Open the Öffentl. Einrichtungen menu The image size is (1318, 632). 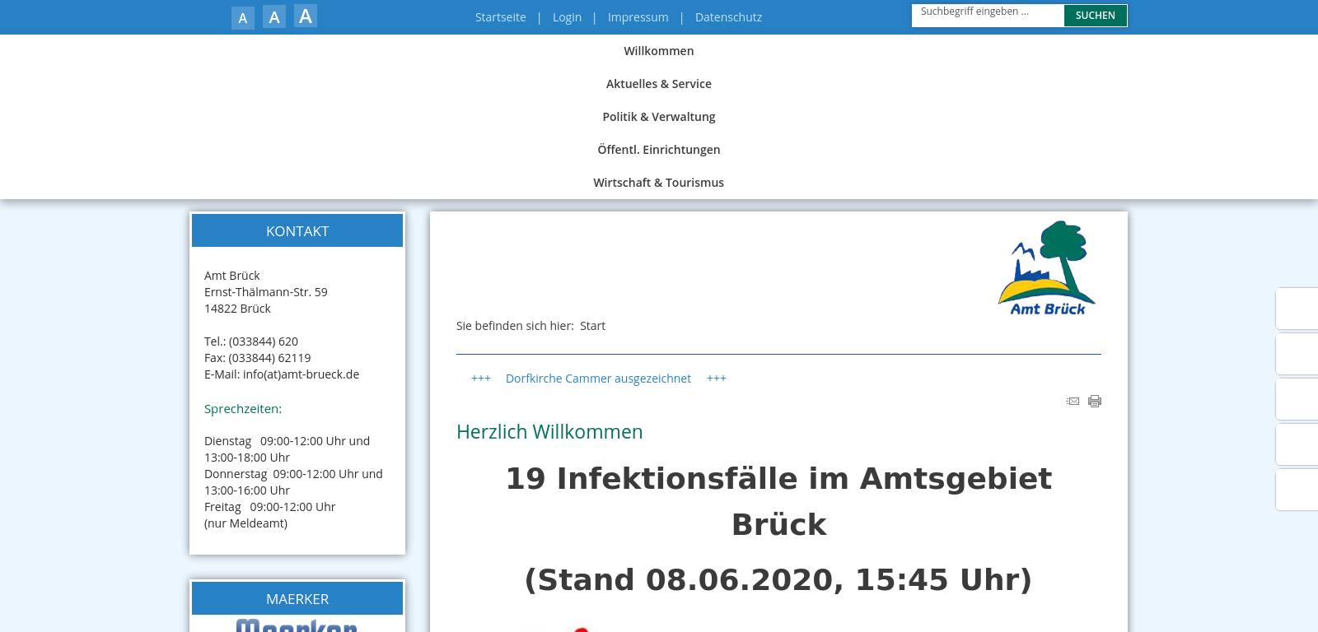(658, 150)
